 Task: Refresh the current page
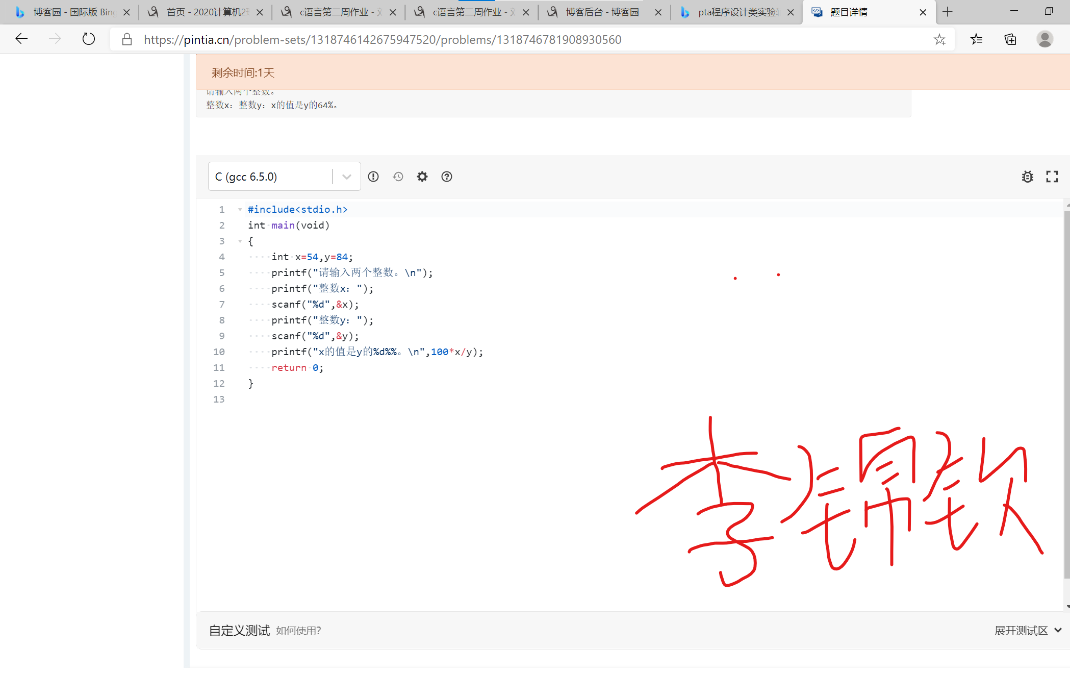[x=89, y=39]
